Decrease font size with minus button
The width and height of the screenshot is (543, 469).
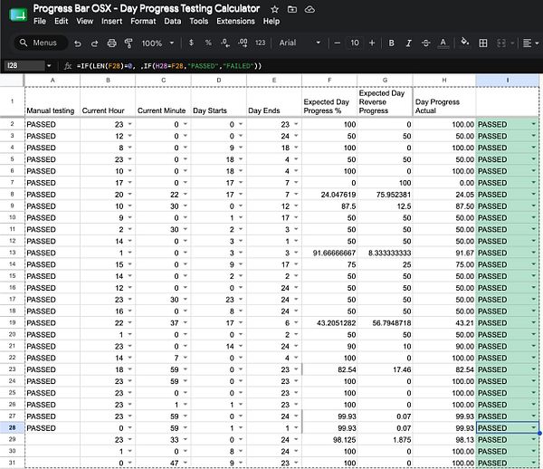pyautogui.click(x=337, y=43)
